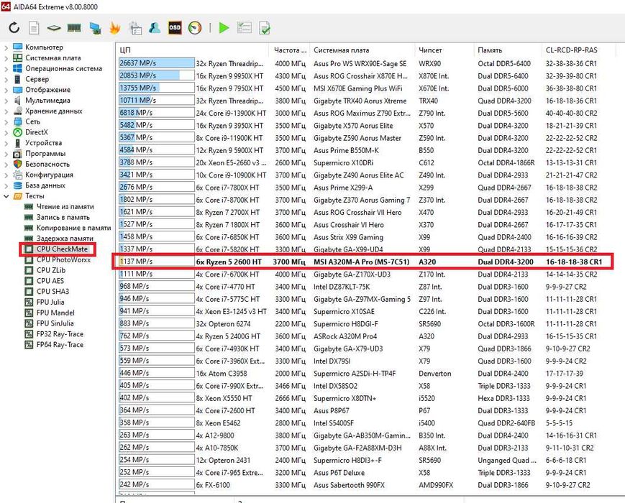
Task: Open the Report page icon
Action: coord(34,28)
